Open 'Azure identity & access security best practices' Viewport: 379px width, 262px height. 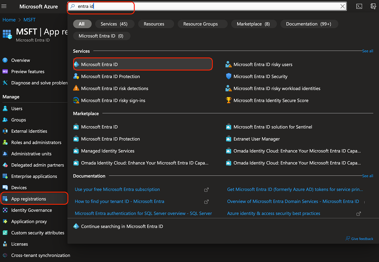tap(274, 213)
